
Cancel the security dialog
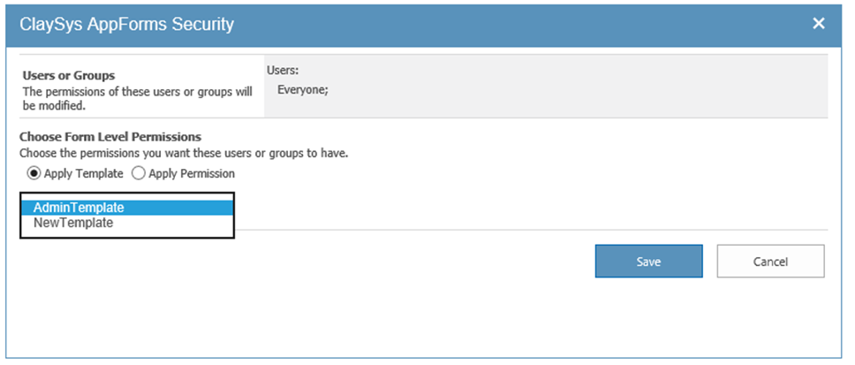pos(770,262)
